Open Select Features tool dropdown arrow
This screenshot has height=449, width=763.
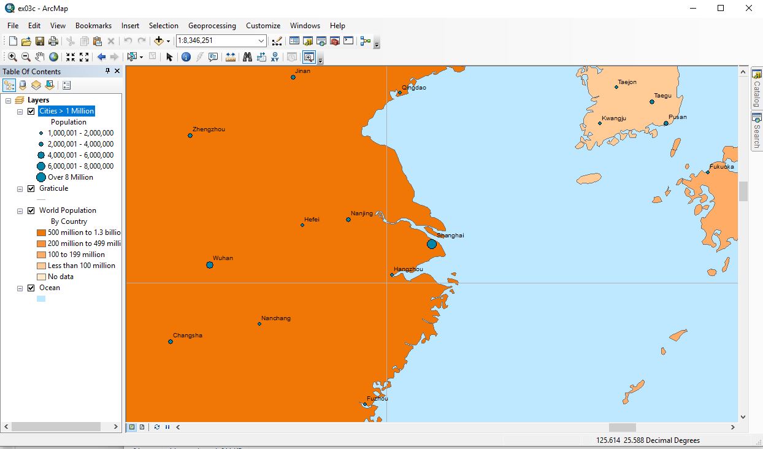click(x=141, y=57)
